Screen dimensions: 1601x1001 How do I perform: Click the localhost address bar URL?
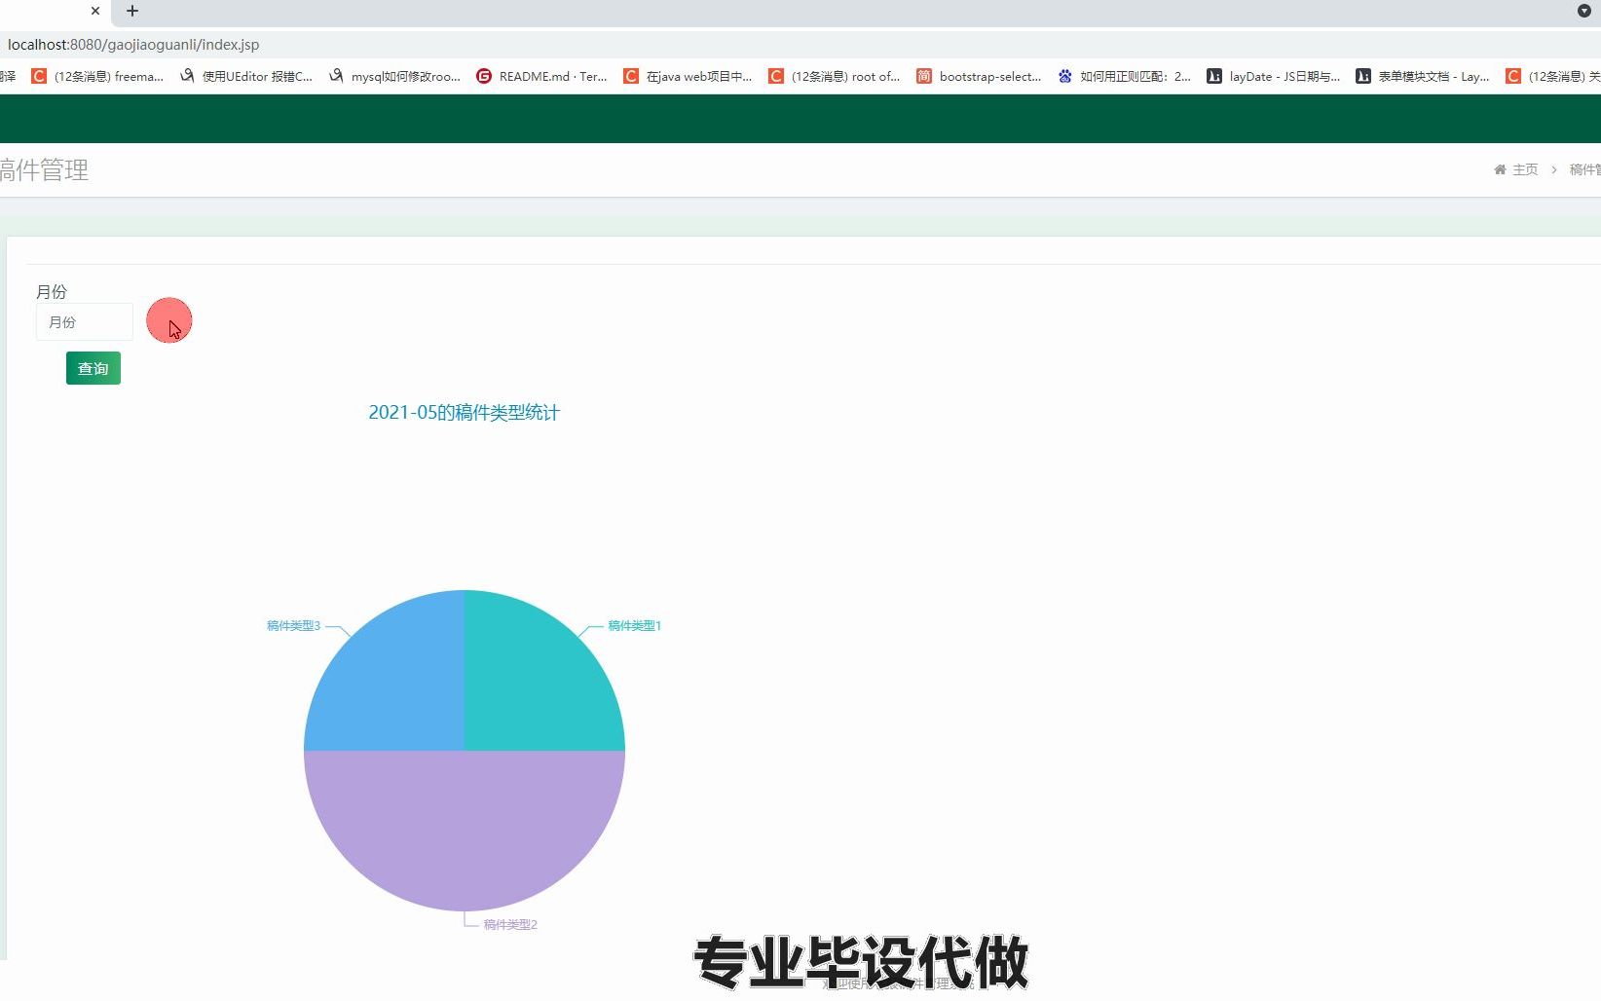(133, 45)
